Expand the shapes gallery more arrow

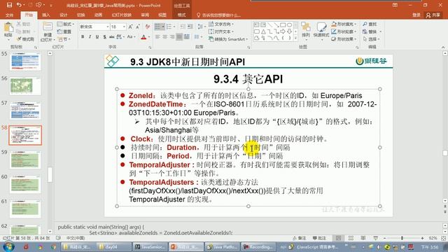click(295, 38)
